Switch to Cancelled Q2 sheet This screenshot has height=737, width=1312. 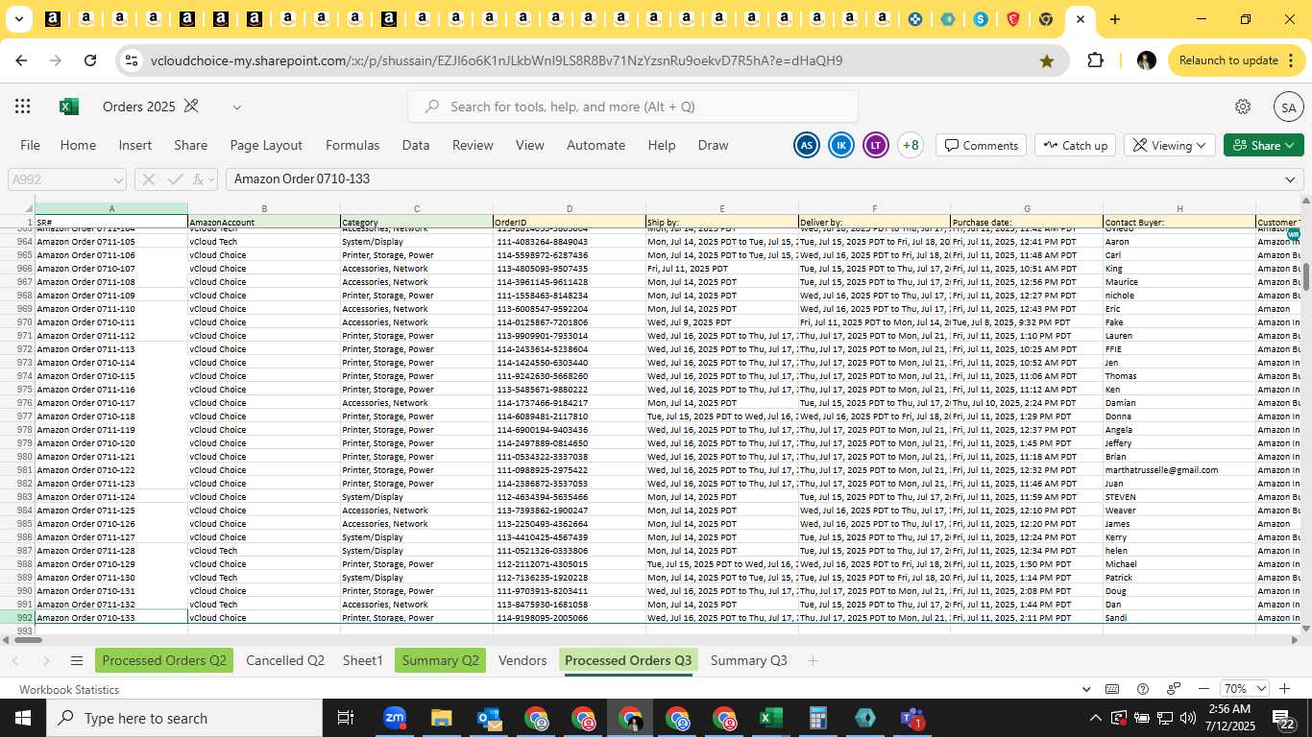[285, 660]
